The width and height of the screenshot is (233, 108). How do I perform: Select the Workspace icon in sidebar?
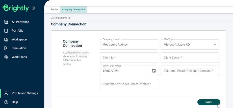[6, 39]
